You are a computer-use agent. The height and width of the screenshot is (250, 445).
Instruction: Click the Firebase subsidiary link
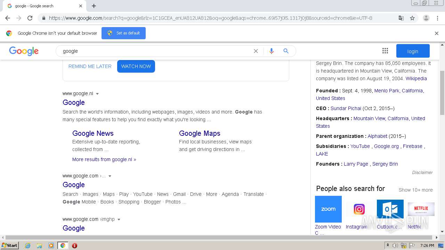click(x=413, y=146)
